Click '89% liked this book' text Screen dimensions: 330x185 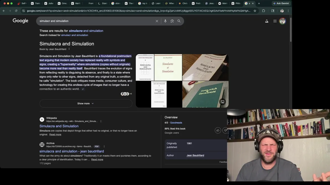coord(175,129)
